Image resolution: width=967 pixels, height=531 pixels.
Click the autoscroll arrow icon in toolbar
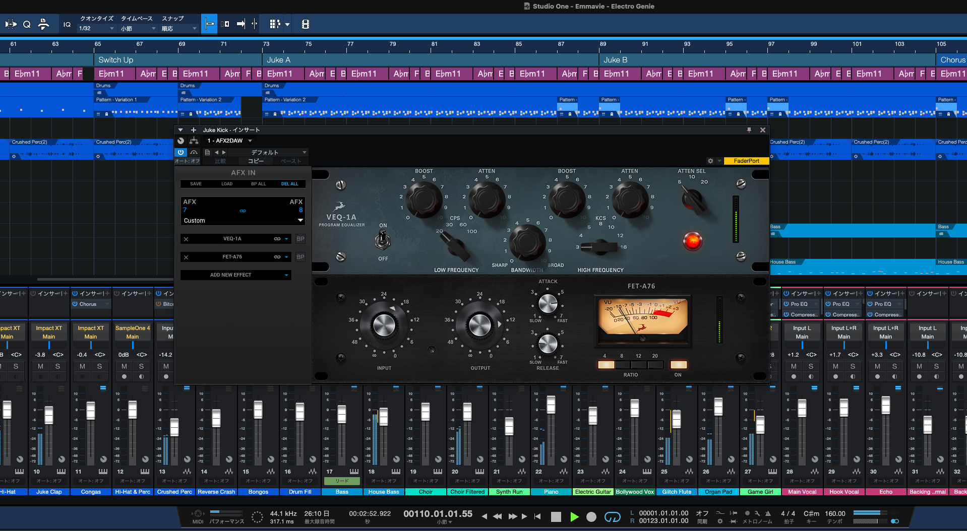240,24
